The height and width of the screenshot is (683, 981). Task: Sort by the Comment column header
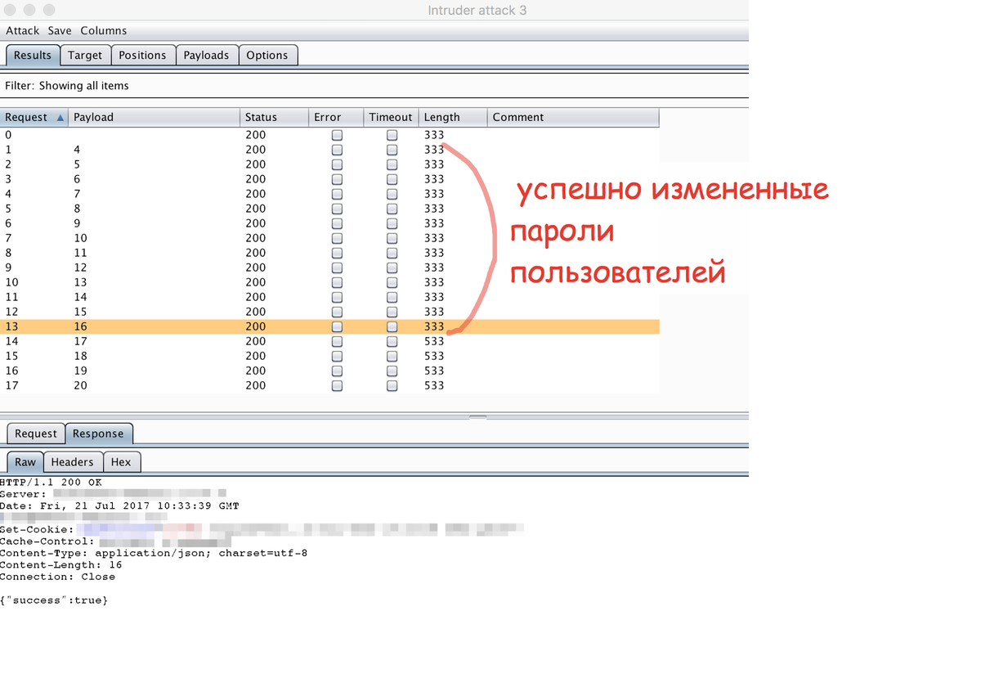click(x=573, y=117)
